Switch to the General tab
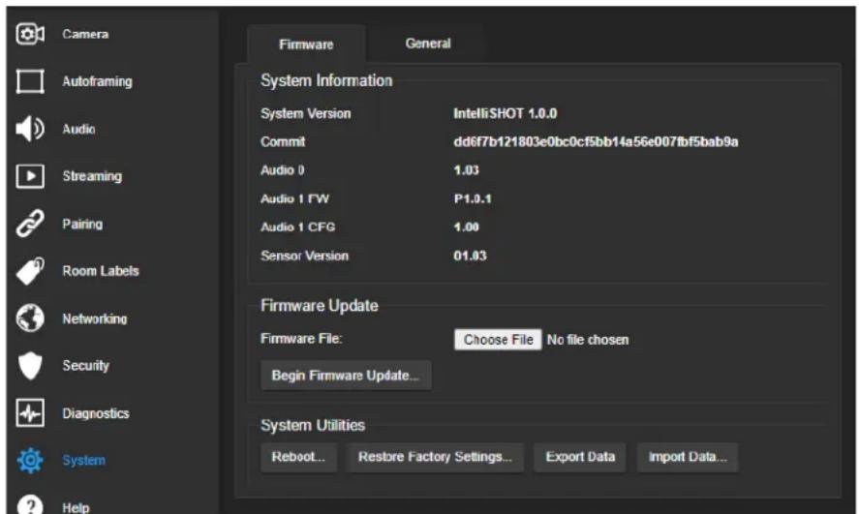 click(428, 44)
